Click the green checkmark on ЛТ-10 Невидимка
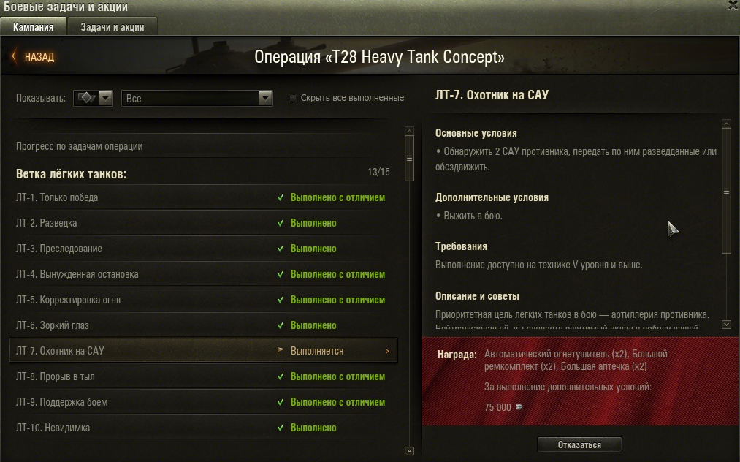The image size is (740, 462). tap(281, 428)
